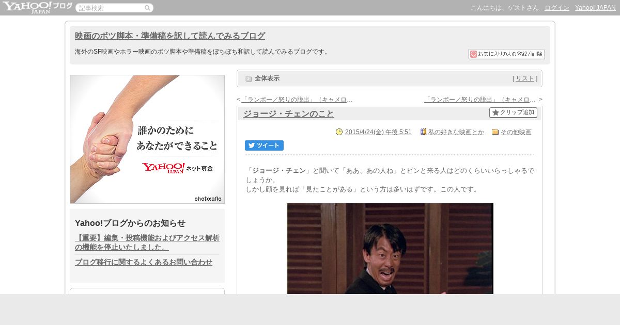This screenshot has height=325, width=620.
Task: Go to previous article ランボー link
Action: (x=297, y=100)
